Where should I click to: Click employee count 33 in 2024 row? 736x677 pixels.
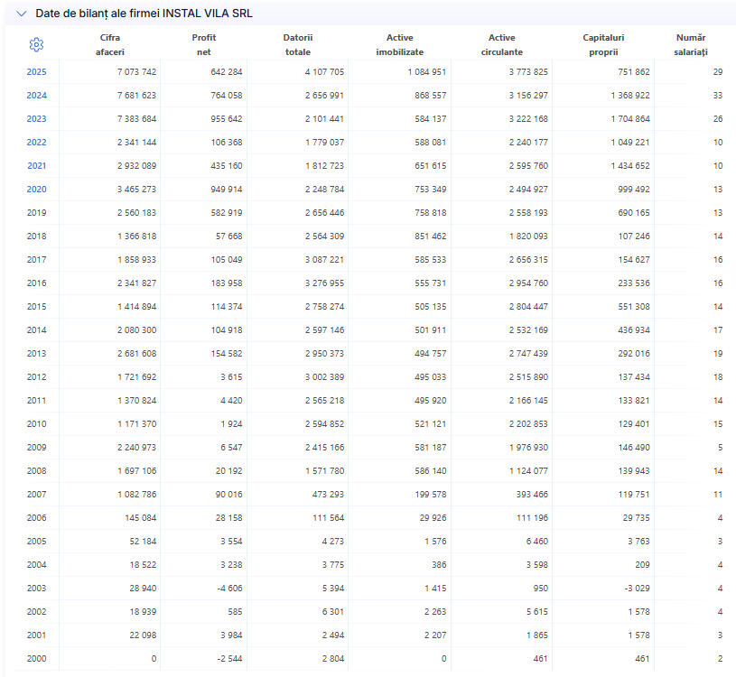[x=718, y=96]
